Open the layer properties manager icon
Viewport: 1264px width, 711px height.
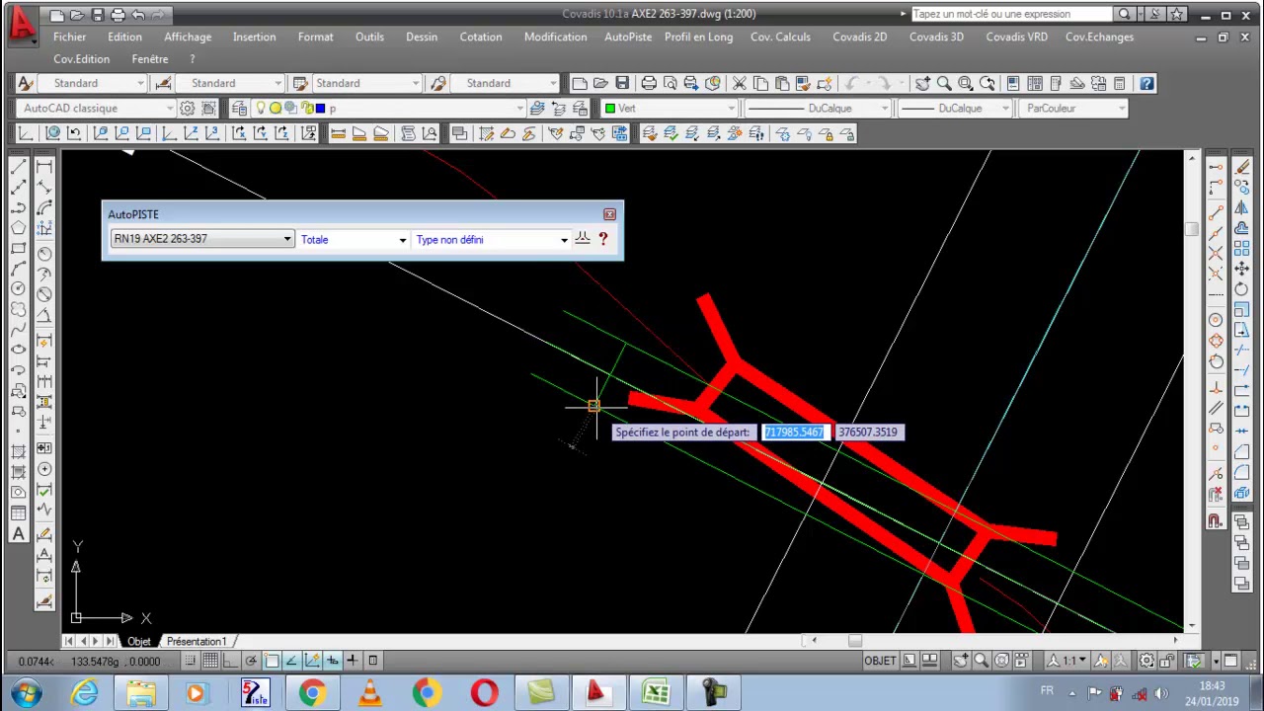pos(237,108)
